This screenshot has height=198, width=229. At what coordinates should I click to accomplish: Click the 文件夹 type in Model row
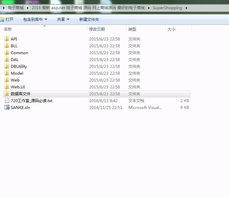pos(134,73)
